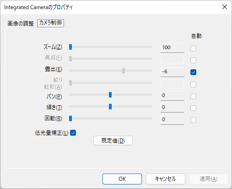Select the カメラ制御 tab
Image resolution: width=232 pixels, height=189 pixels.
click(50, 23)
